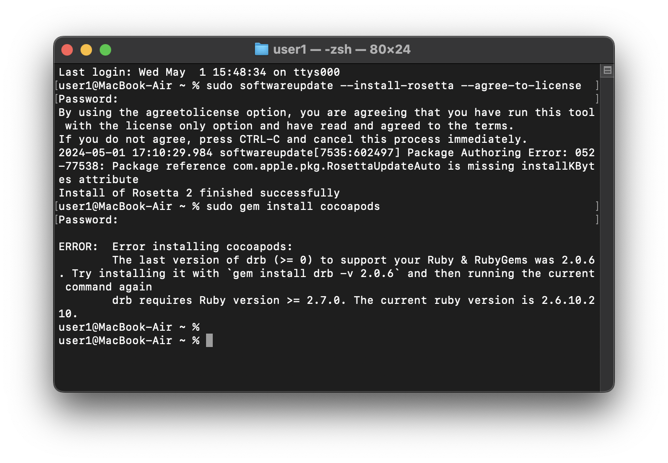The width and height of the screenshot is (668, 463).
Task: Click the blue folder proxy icon in title bar
Action: (x=262, y=49)
